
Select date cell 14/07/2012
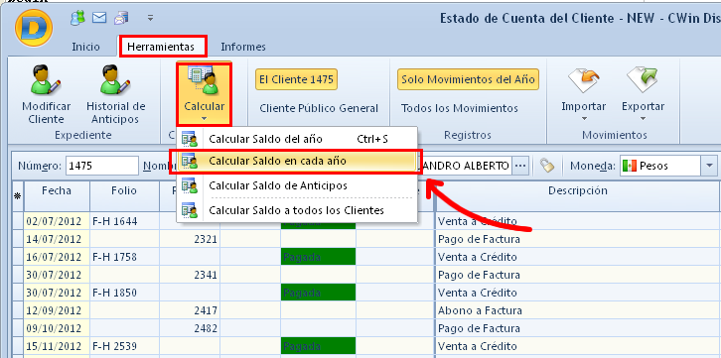tap(57, 239)
